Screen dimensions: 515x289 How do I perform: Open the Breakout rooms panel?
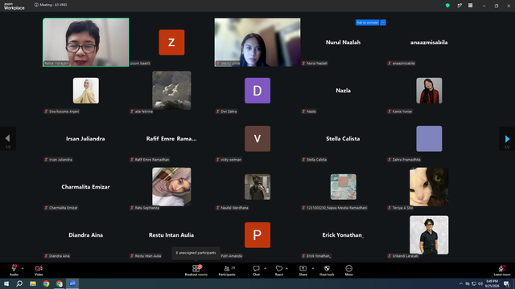click(x=196, y=271)
